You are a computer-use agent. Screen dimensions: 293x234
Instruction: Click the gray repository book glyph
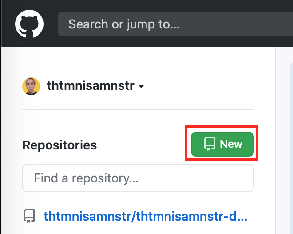click(x=29, y=216)
